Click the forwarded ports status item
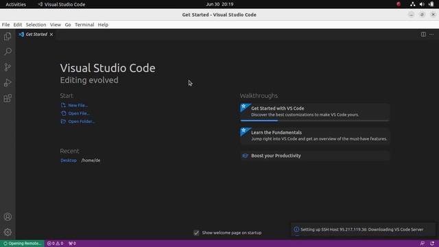This screenshot has height=247, width=439. click(72, 244)
